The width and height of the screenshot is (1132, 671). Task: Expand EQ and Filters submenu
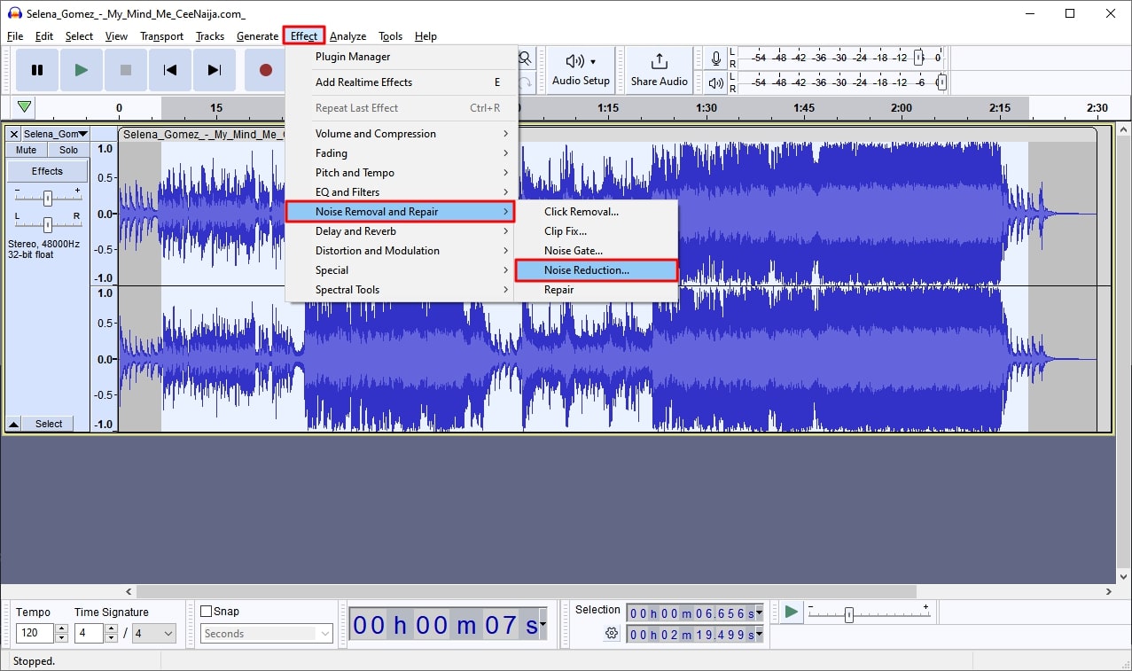(402, 192)
